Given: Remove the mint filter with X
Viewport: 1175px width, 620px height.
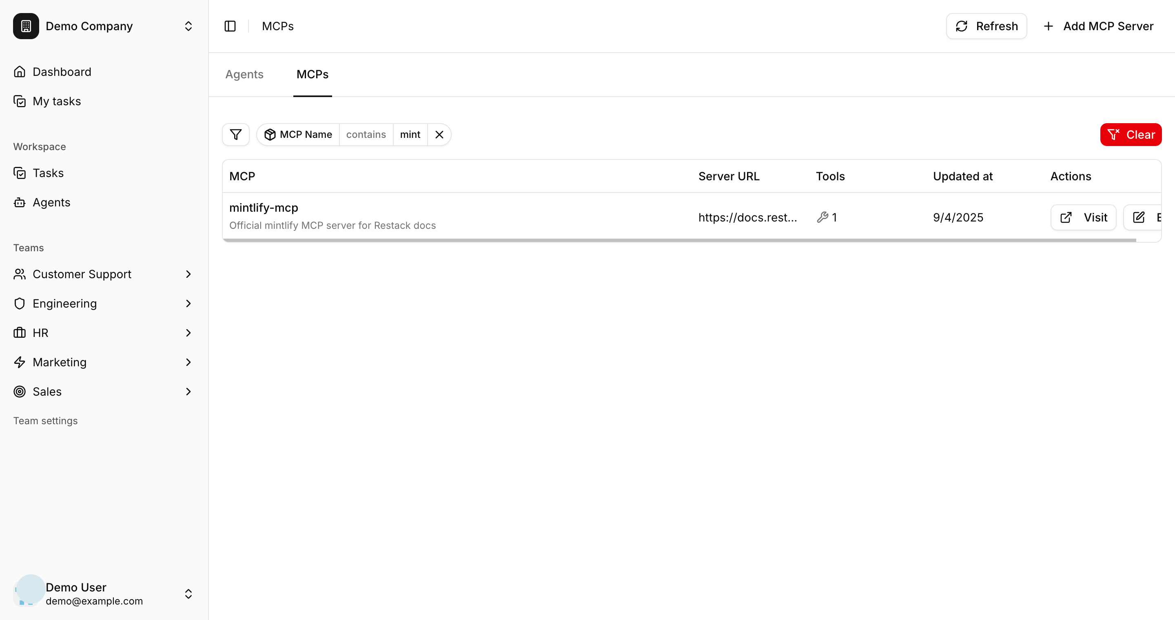Looking at the screenshot, I should point(439,135).
